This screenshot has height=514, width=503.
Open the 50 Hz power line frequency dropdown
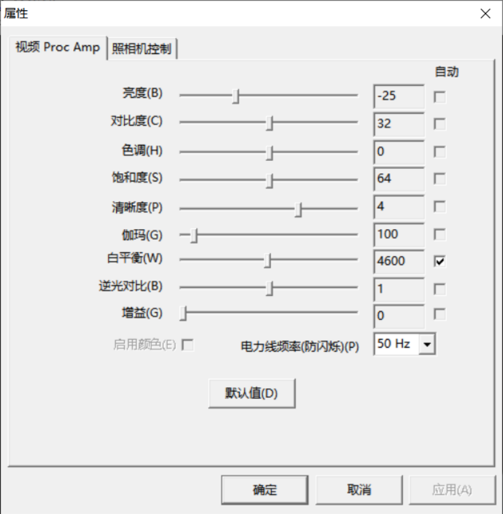(427, 344)
